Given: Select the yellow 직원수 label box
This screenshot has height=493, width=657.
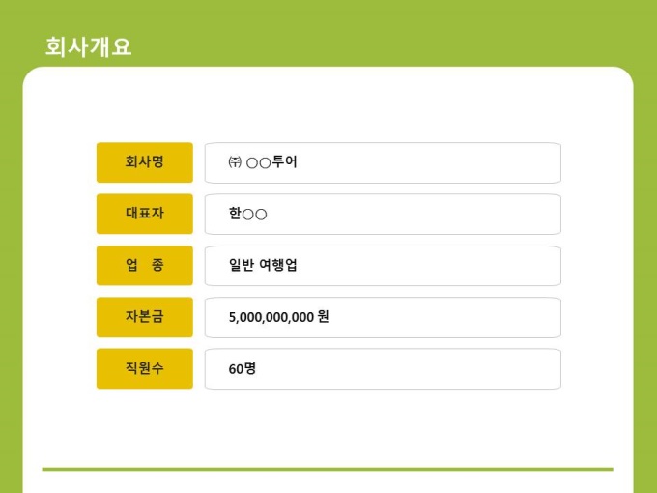Looking at the screenshot, I should [144, 368].
